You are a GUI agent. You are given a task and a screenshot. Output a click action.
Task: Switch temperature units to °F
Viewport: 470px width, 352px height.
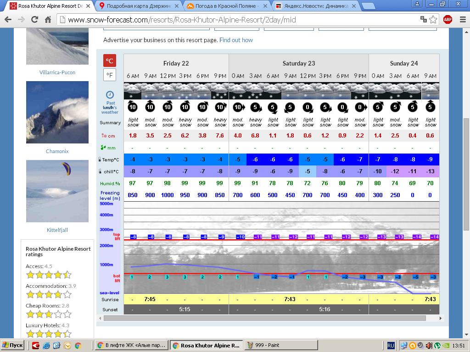point(109,75)
